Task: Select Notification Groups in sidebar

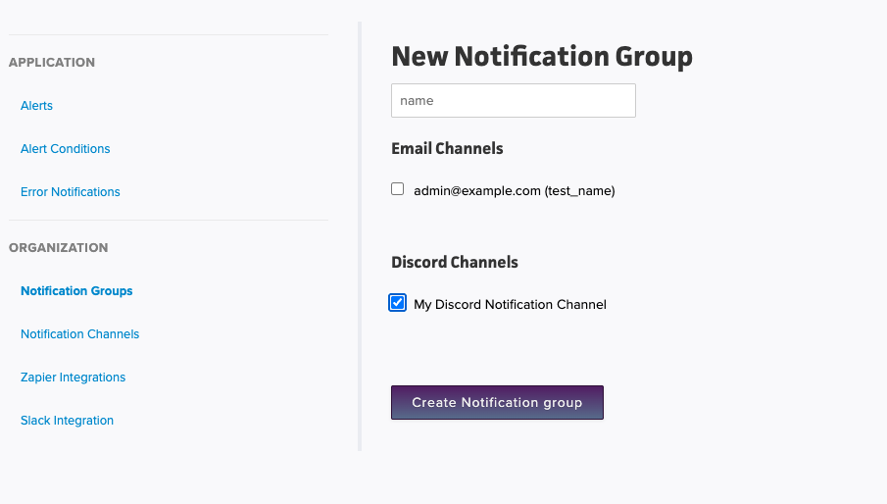Action: pos(76,291)
